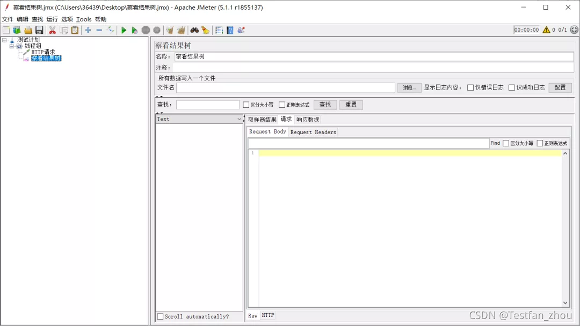Collapse the 测试计划 tree node
The image size is (580, 326).
(x=4, y=40)
